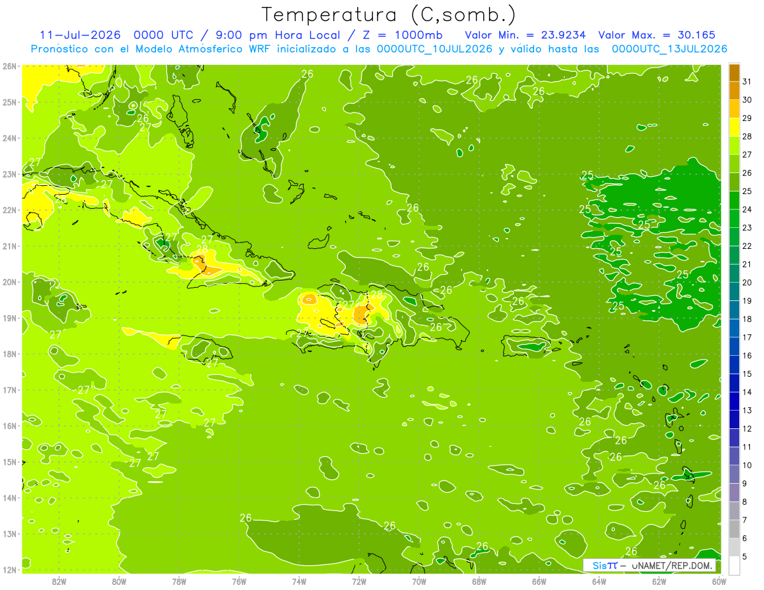Click the "62W" longitude axis label
The height and width of the screenshot is (590, 764).
click(659, 580)
